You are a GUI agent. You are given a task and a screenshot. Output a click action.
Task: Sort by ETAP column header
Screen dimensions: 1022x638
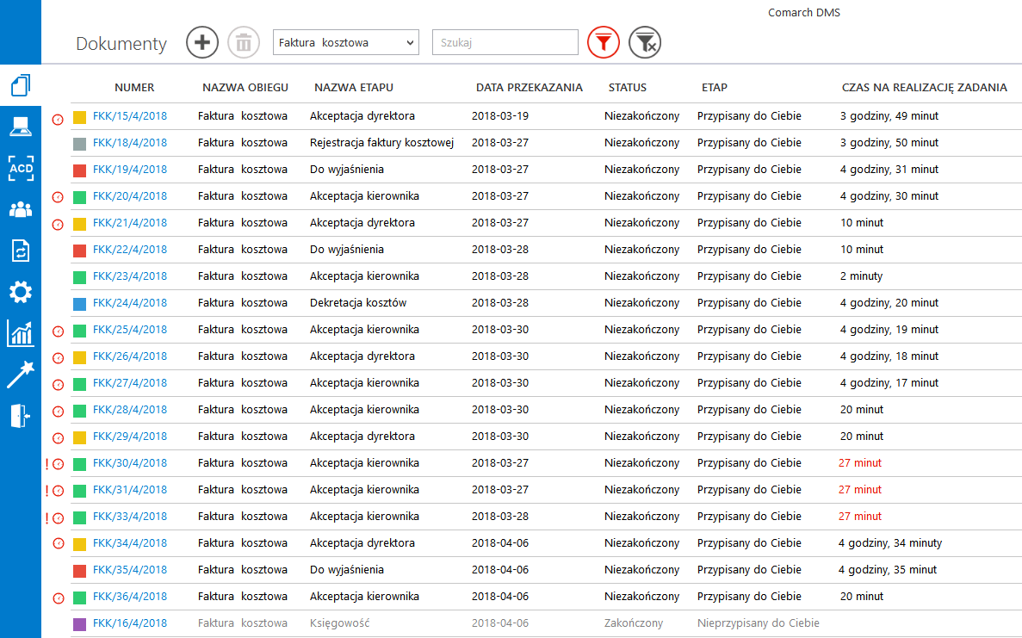[x=715, y=87]
